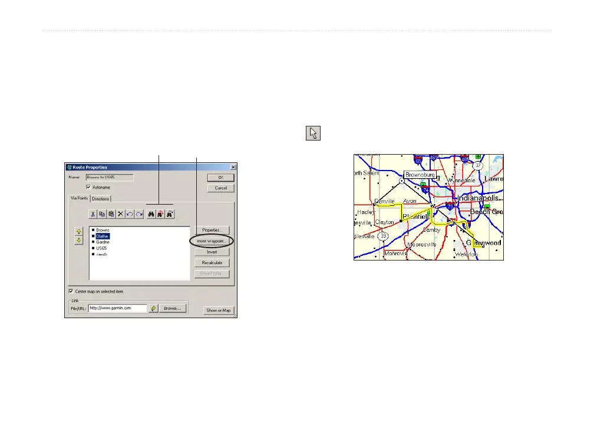Click the Redo arrow icon
The image size is (594, 434).
[139, 214]
